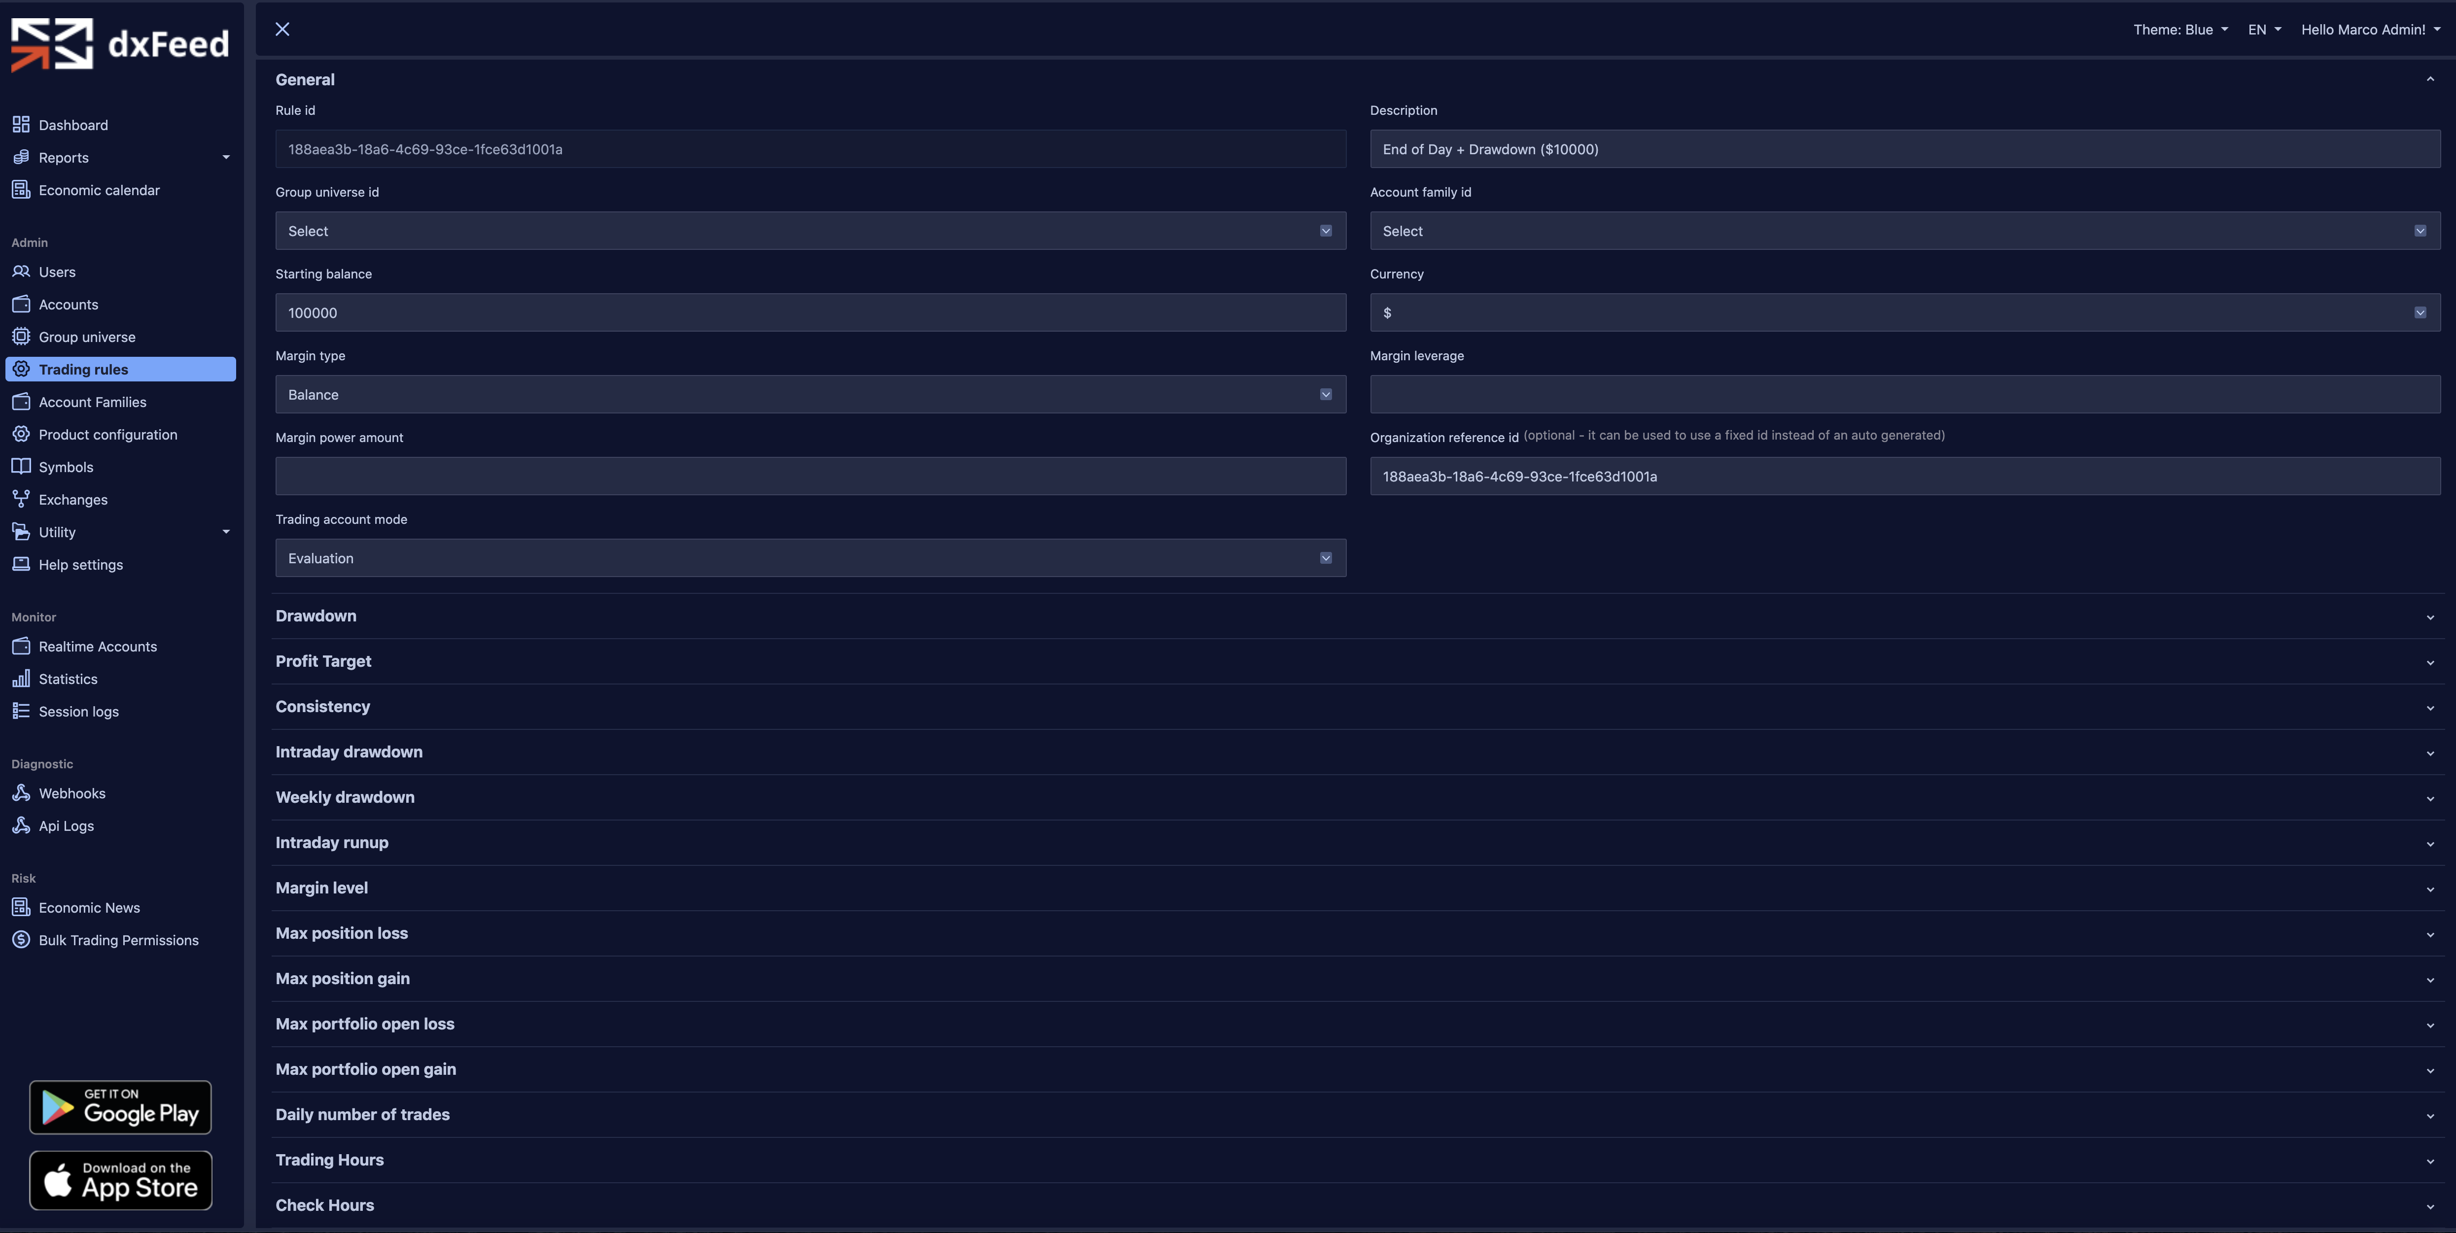Expand the Profit Target section
The height and width of the screenshot is (1233, 2456).
pyautogui.click(x=1354, y=661)
